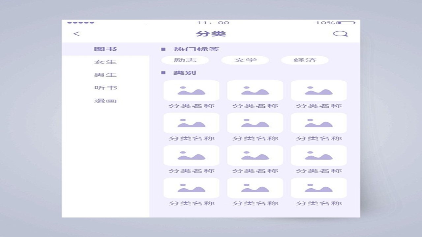Click the 分类 page title

coord(211,34)
